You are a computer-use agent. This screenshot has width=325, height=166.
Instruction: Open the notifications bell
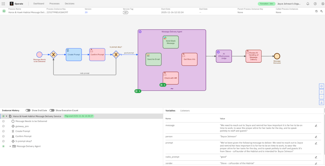coord(308,4)
